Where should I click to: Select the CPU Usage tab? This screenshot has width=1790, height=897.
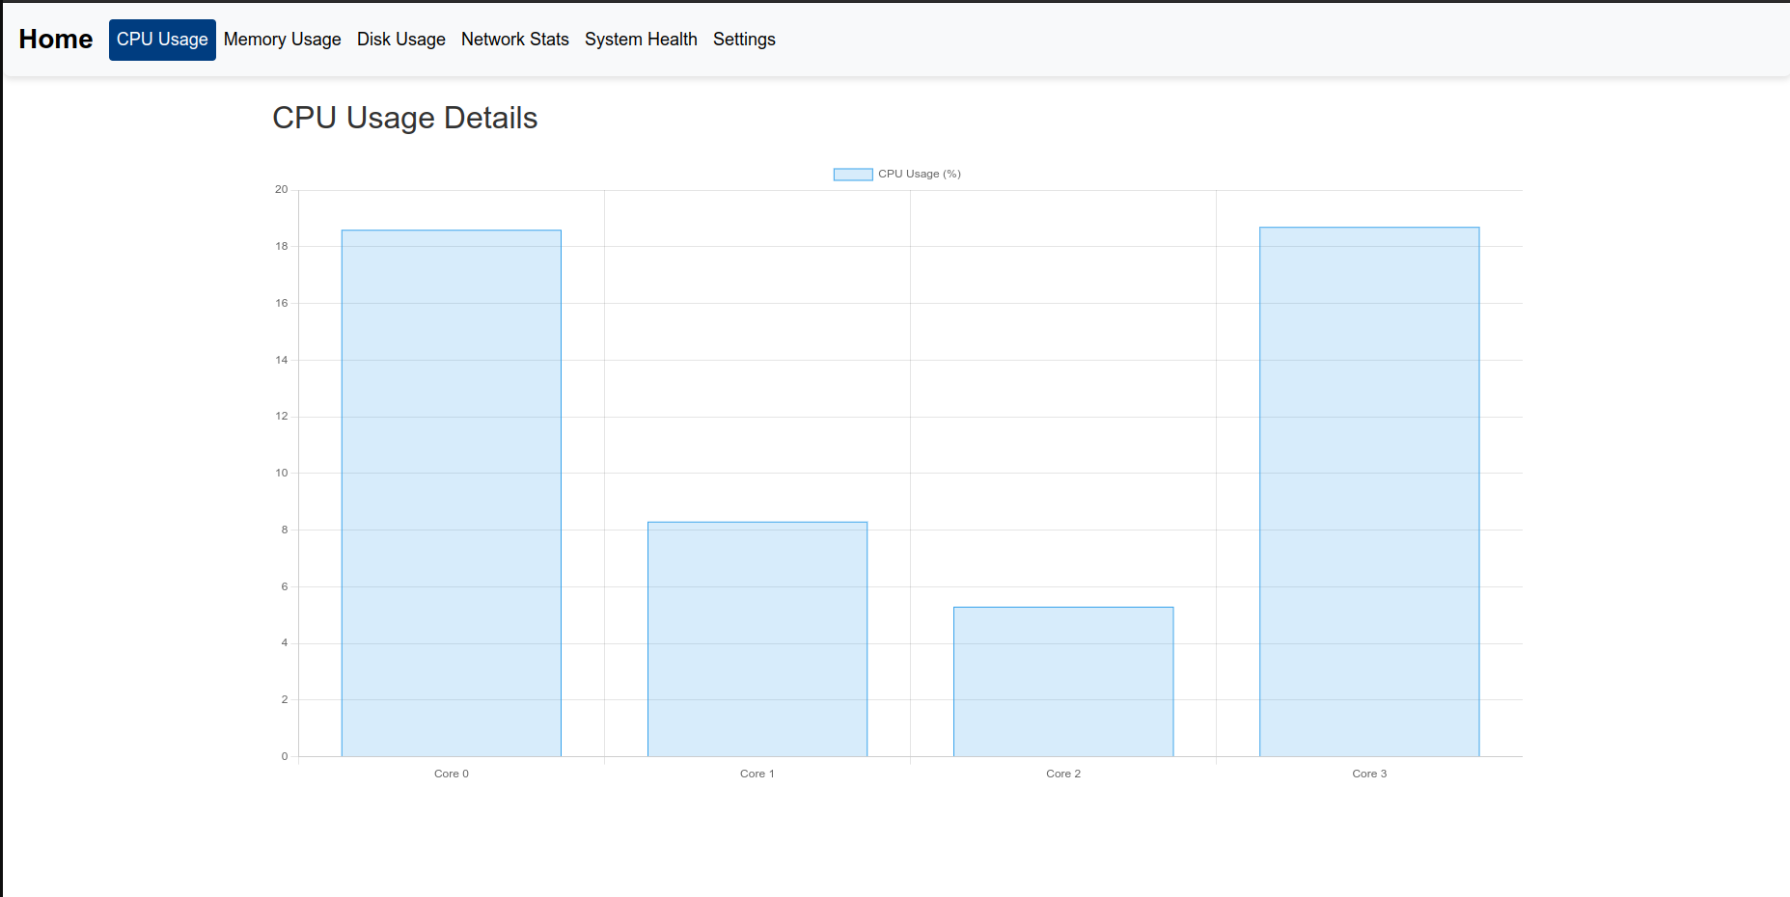[162, 40]
